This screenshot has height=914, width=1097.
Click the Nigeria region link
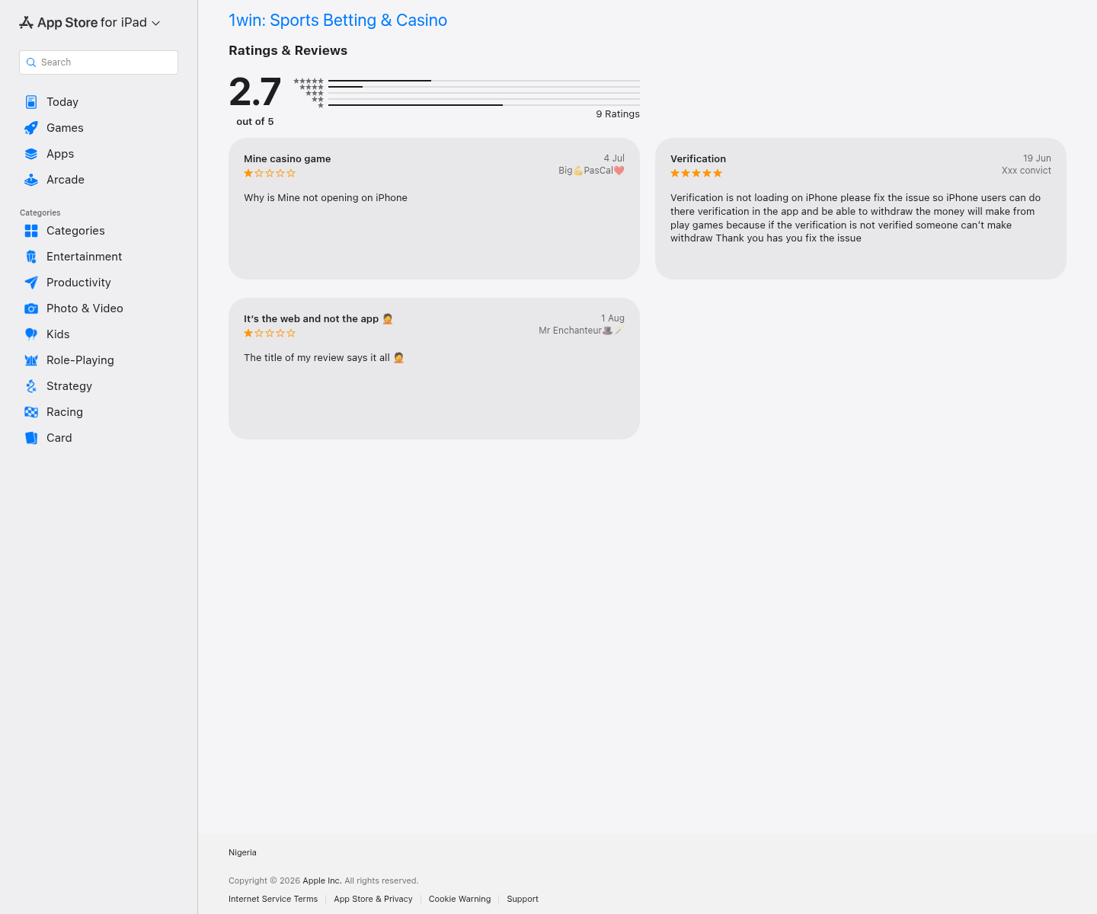(242, 852)
